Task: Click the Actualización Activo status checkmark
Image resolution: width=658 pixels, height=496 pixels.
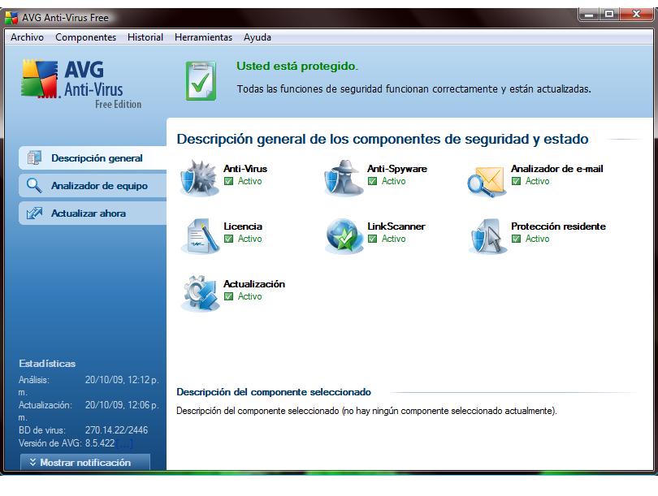Action: coord(229,296)
